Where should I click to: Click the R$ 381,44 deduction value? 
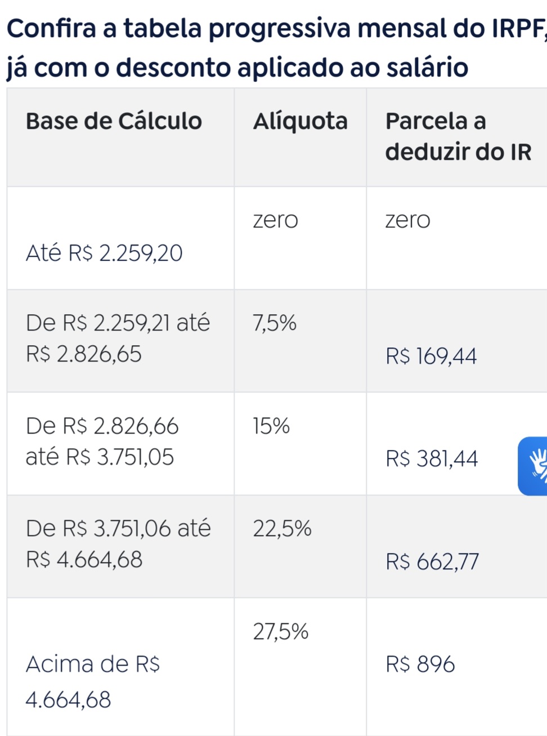(432, 459)
